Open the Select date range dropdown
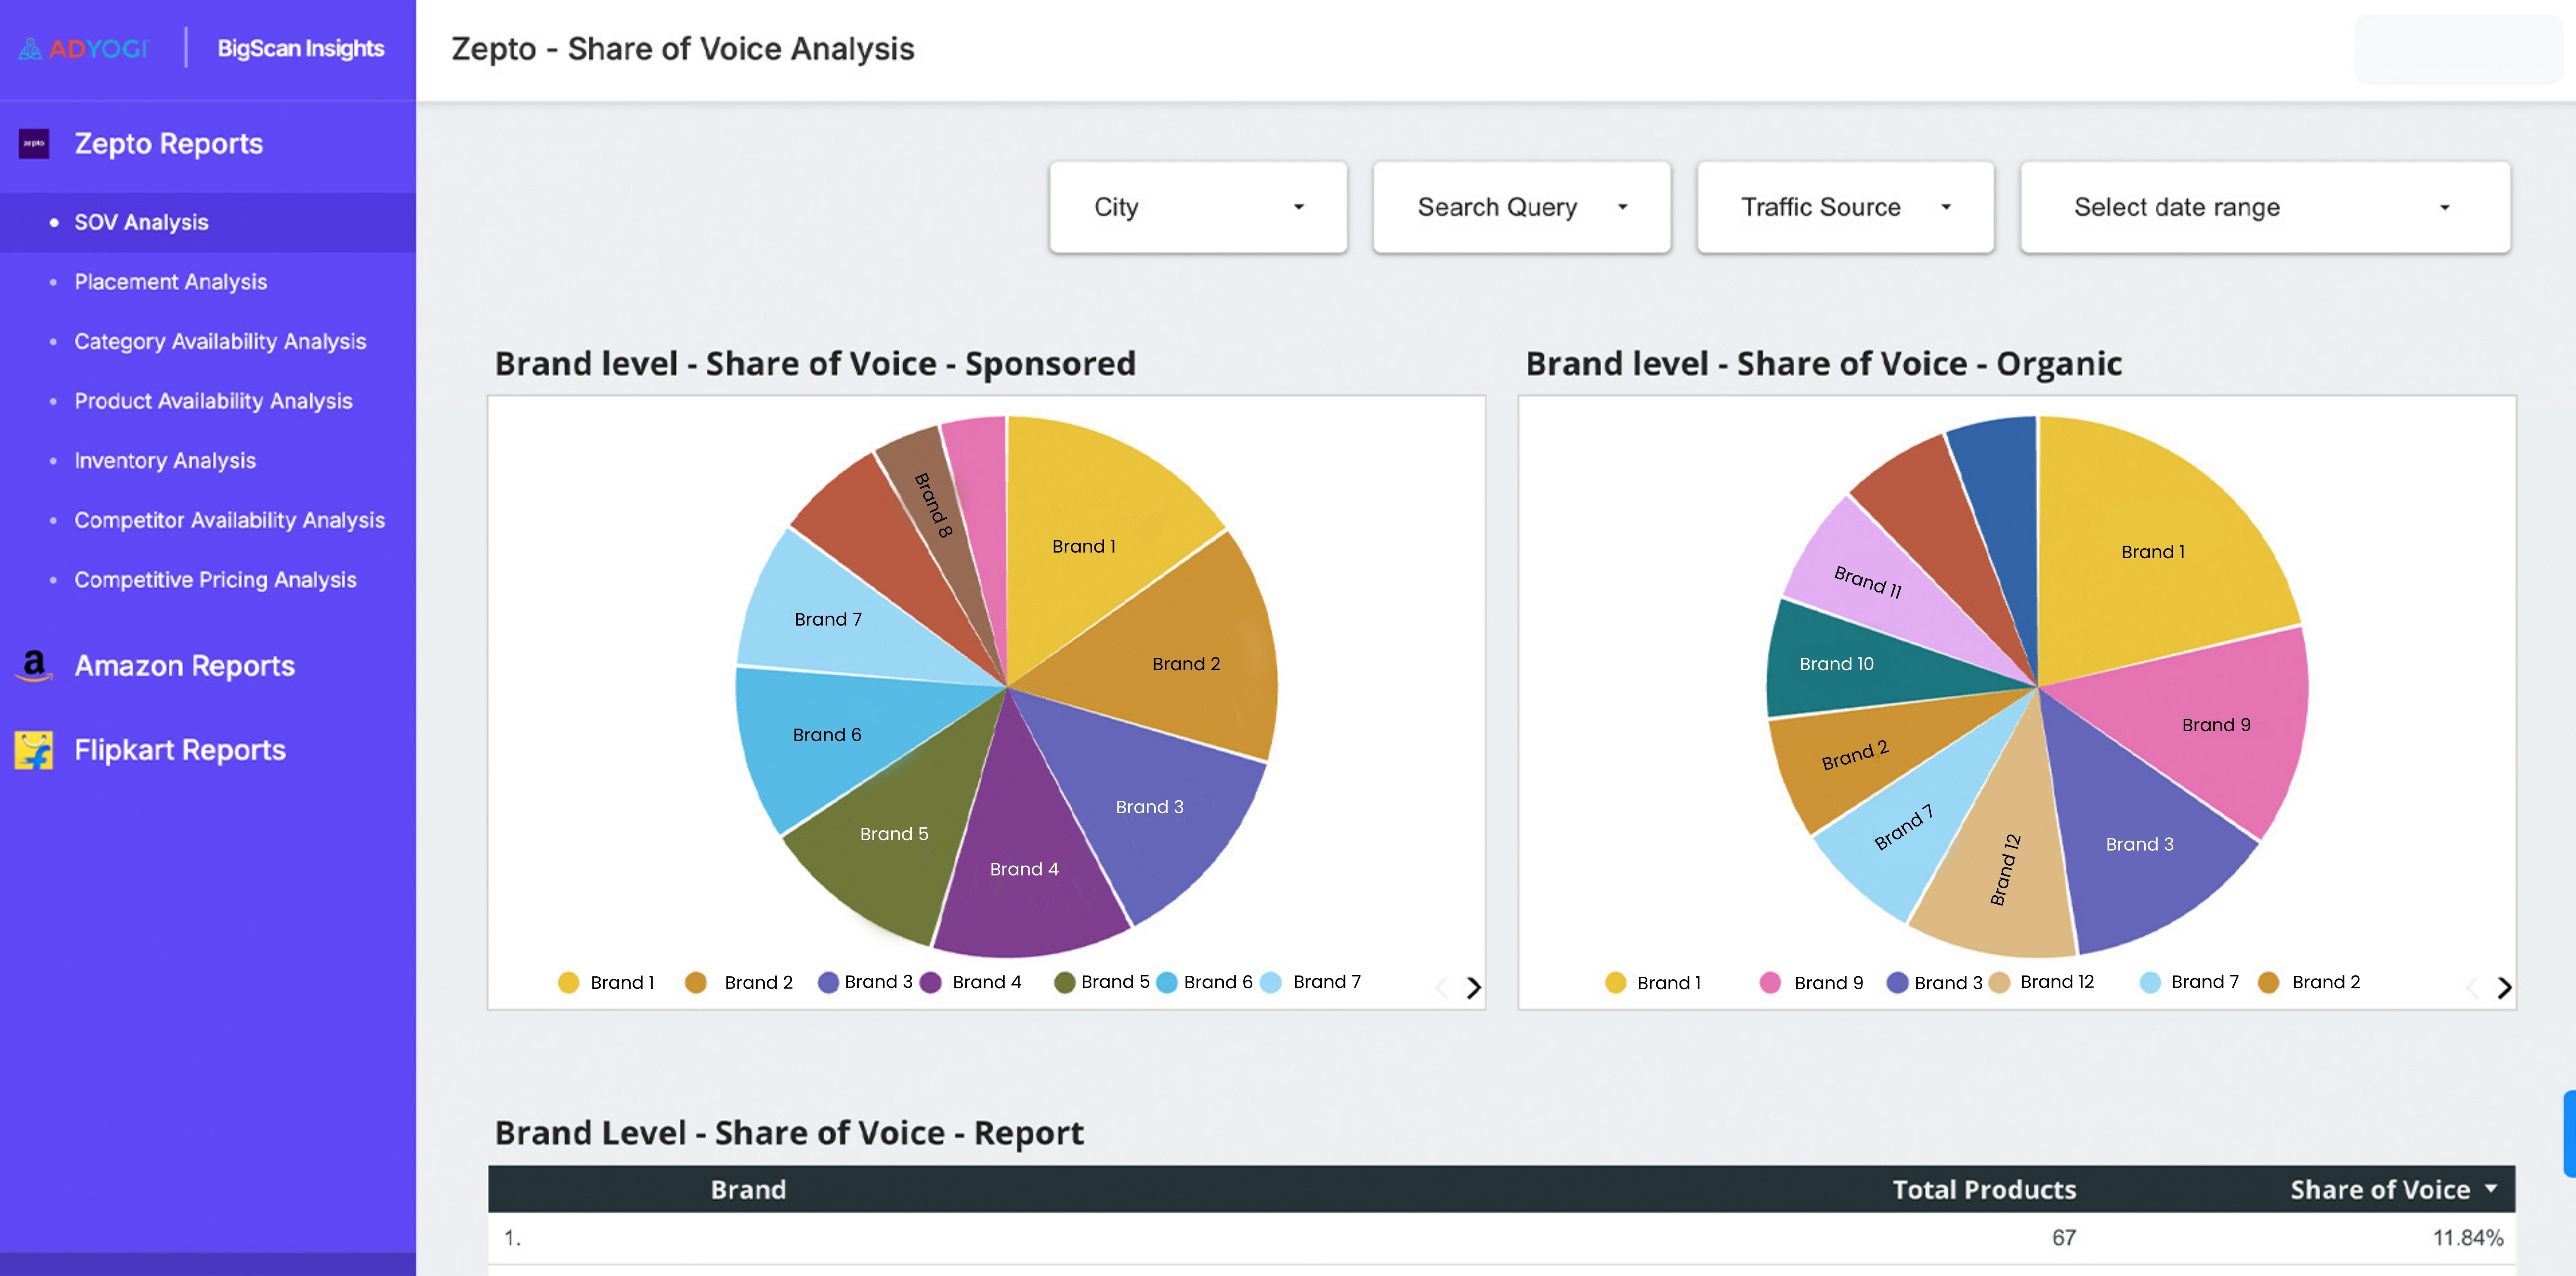2576x1276 pixels. click(2265, 207)
